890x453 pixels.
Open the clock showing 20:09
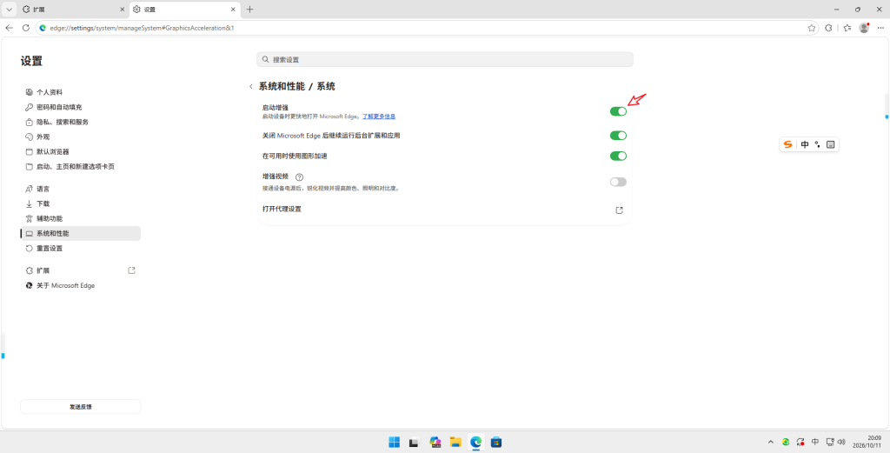[x=868, y=442]
